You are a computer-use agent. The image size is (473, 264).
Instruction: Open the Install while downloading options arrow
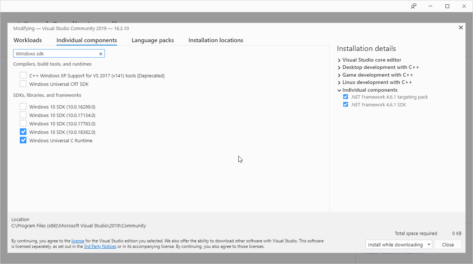(x=429, y=244)
